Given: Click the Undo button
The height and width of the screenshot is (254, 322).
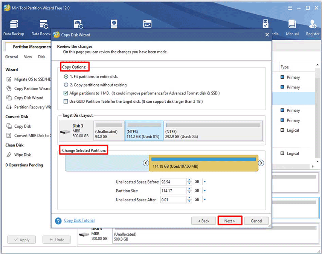Looking at the screenshot, I should (56, 240).
